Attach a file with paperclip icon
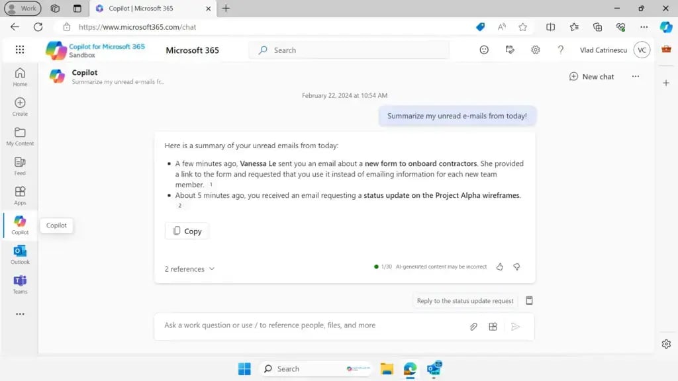Image resolution: width=678 pixels, height=381 pixels. 473,327
